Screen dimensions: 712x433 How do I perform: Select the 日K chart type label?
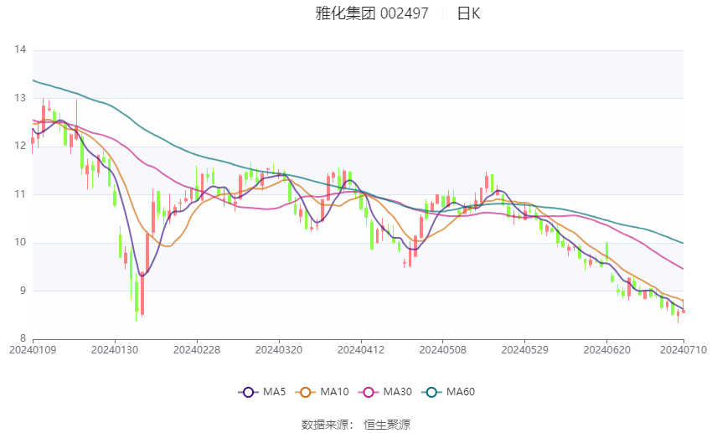point(468,13)
